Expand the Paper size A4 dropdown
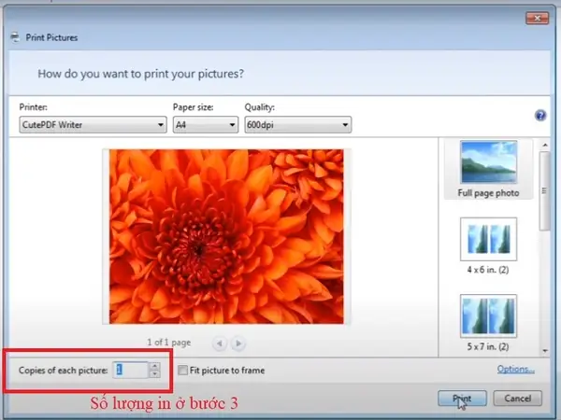This screenshot has width=561, height=420. click(206, 125)
